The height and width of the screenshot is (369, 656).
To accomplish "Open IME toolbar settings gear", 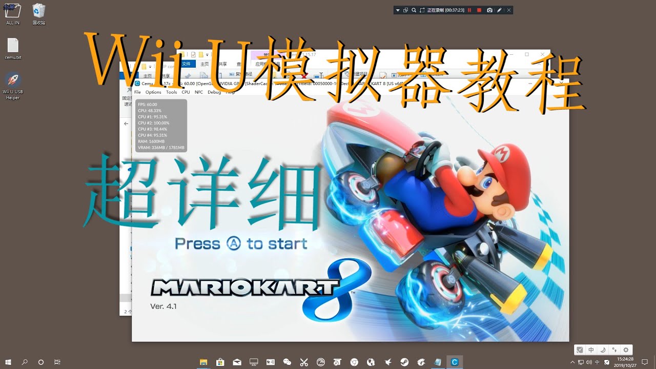I will 626,350.
